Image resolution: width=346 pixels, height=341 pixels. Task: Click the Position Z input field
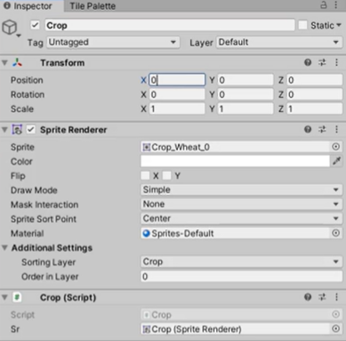(x=314, y=80)
